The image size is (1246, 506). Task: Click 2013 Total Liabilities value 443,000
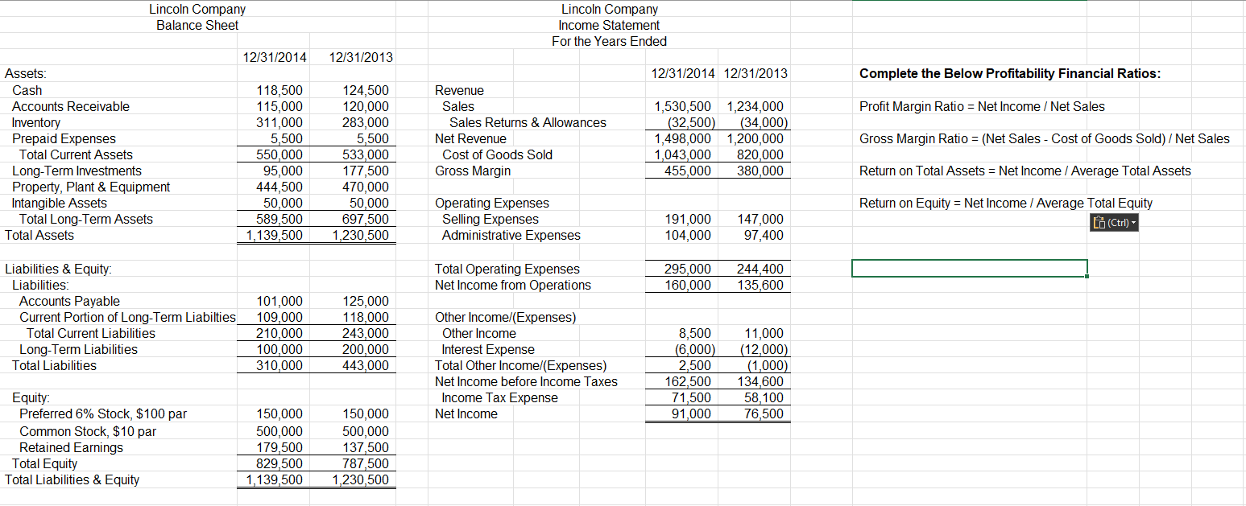point(364,365)
